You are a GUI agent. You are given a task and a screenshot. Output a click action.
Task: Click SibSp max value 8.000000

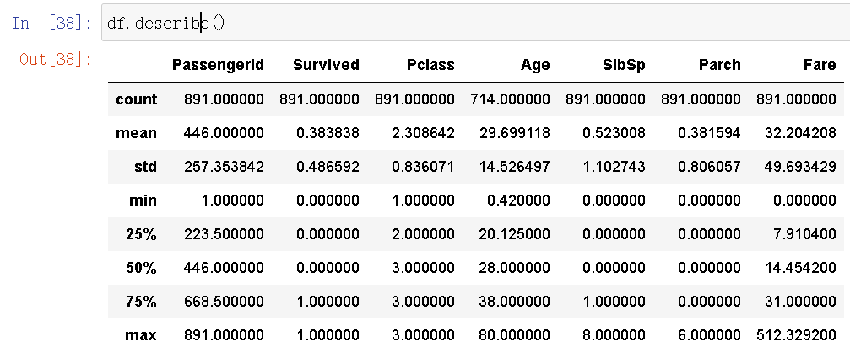click(614, 335)
